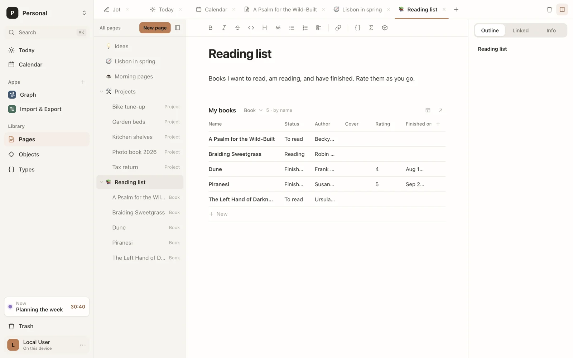Close the Jot tab
The image size is (573, 358).
(x=127, y=10)
